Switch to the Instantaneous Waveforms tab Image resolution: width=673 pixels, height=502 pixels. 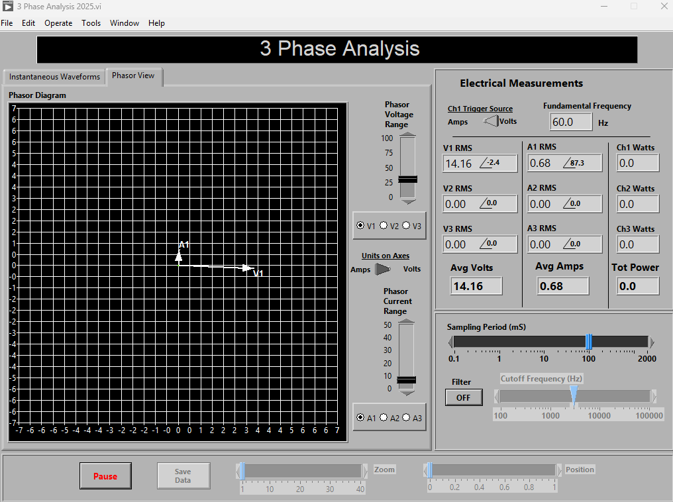click(54, 77)
